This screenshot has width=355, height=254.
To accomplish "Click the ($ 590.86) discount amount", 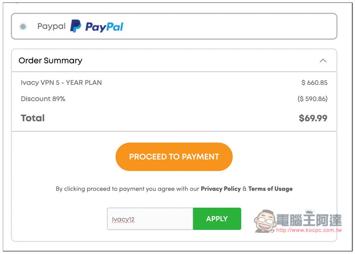I will tap(312, 99).
